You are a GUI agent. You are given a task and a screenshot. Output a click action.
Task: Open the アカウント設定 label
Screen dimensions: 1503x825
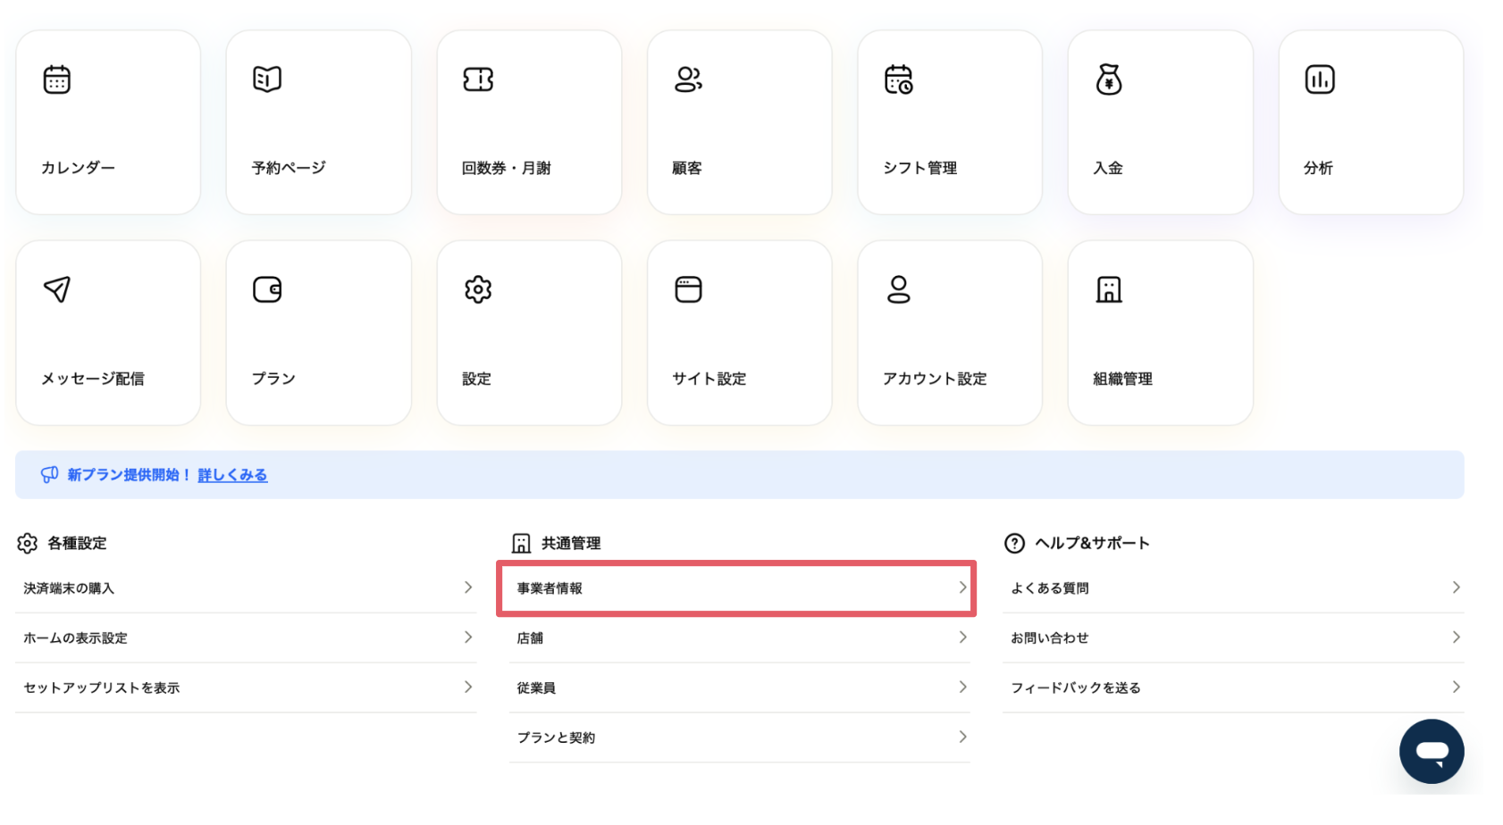click(935, 379)
